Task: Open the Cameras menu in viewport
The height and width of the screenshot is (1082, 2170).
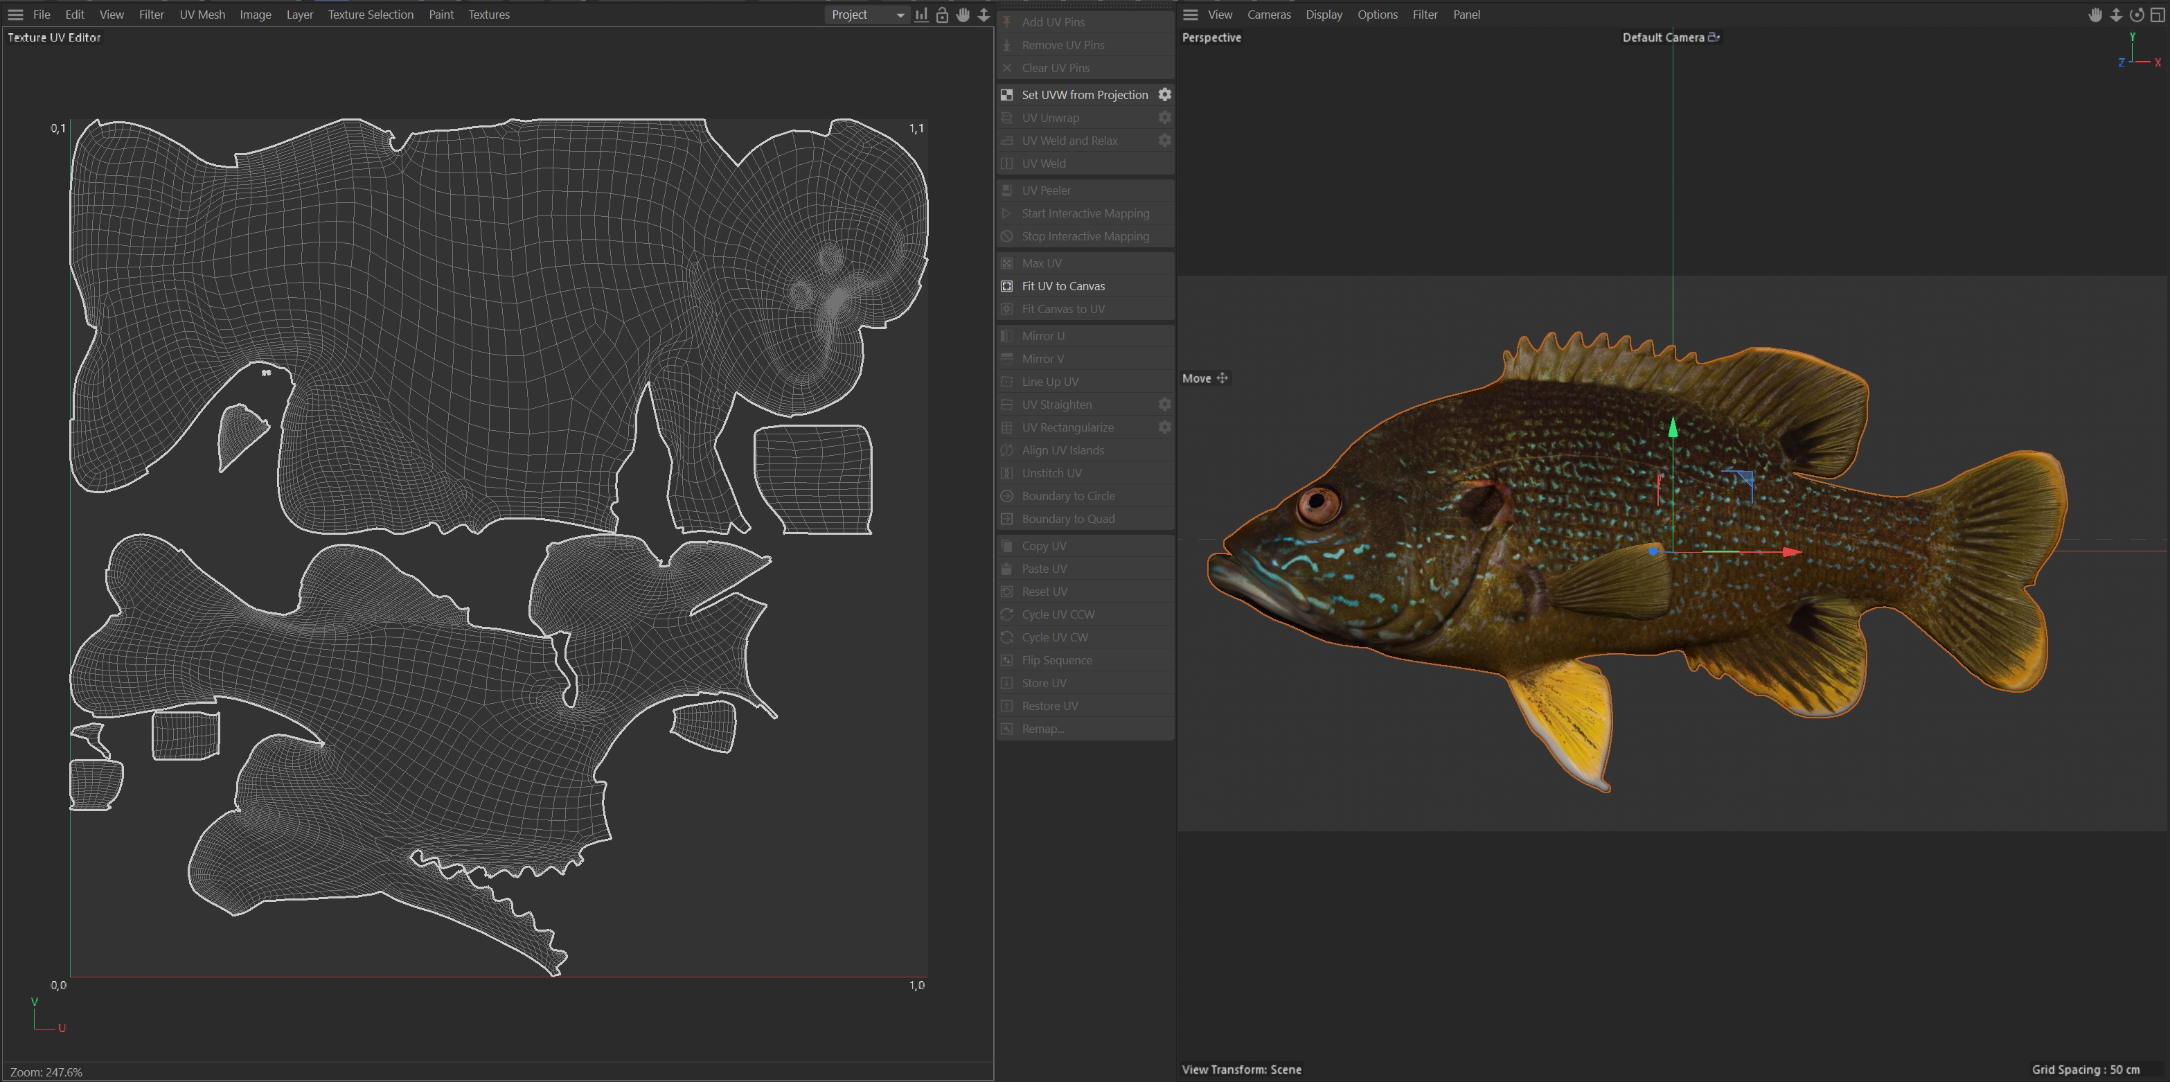Action: click(1269, 15)
